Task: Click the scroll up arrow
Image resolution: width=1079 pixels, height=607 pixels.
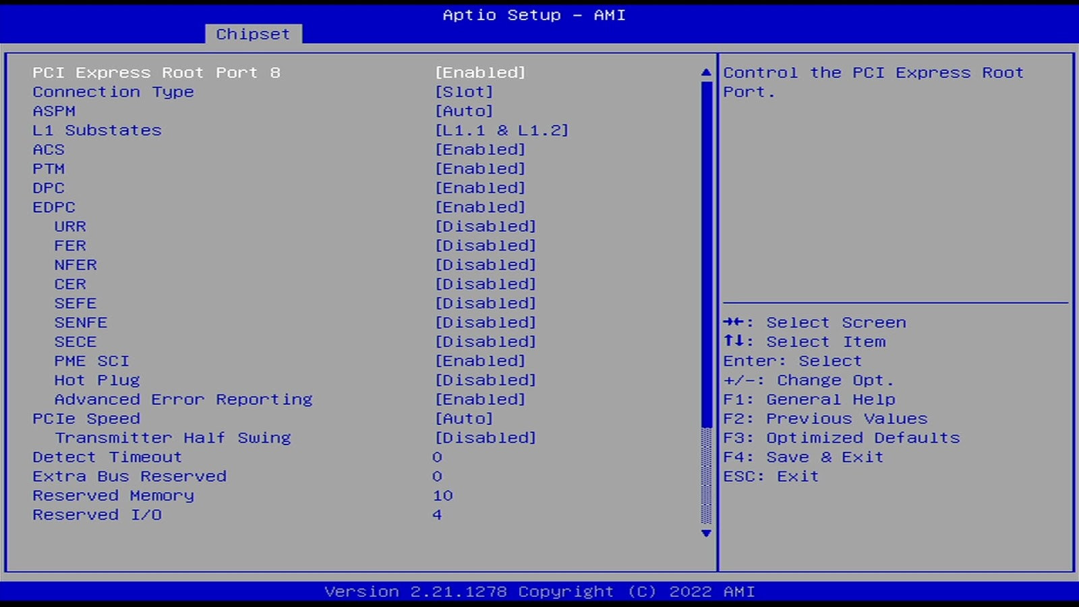Action: (706, 72)
